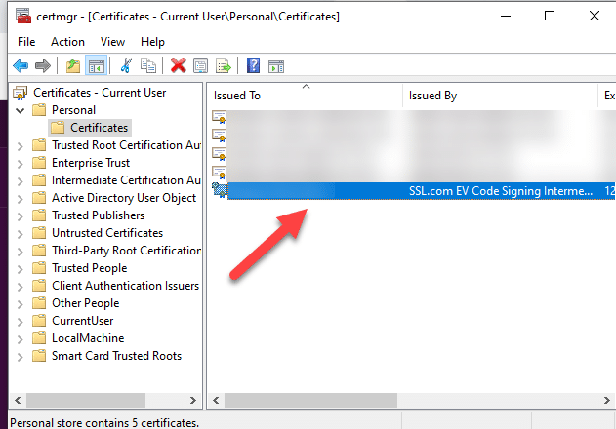The width and height of the screenshot is (616, 429).
Task: Open the Action menu
Action: (67, 42)
